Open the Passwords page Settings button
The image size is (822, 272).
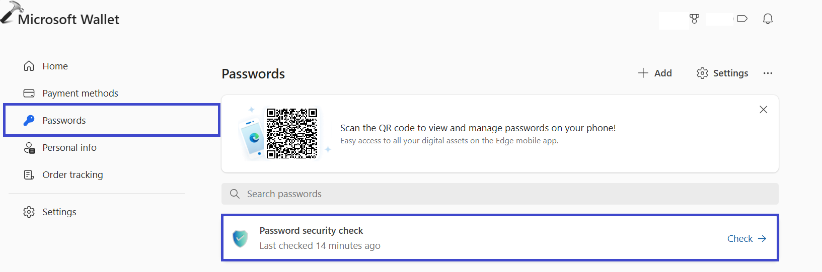[x=722, y=73]
